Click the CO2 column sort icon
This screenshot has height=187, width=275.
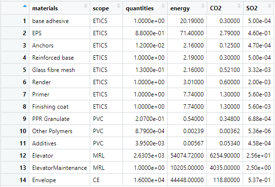(x=239, y=6)
